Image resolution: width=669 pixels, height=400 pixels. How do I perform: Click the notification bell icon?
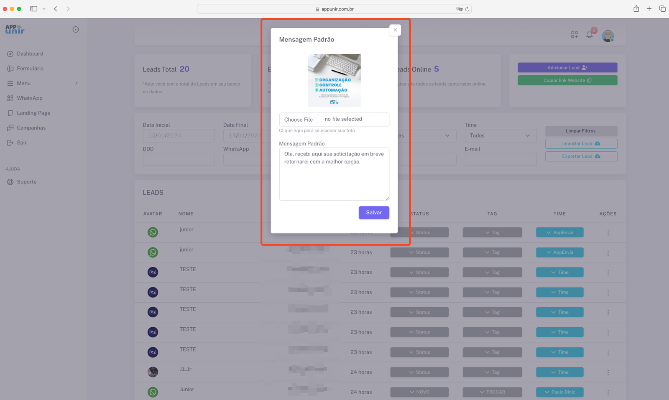(589, 35)
